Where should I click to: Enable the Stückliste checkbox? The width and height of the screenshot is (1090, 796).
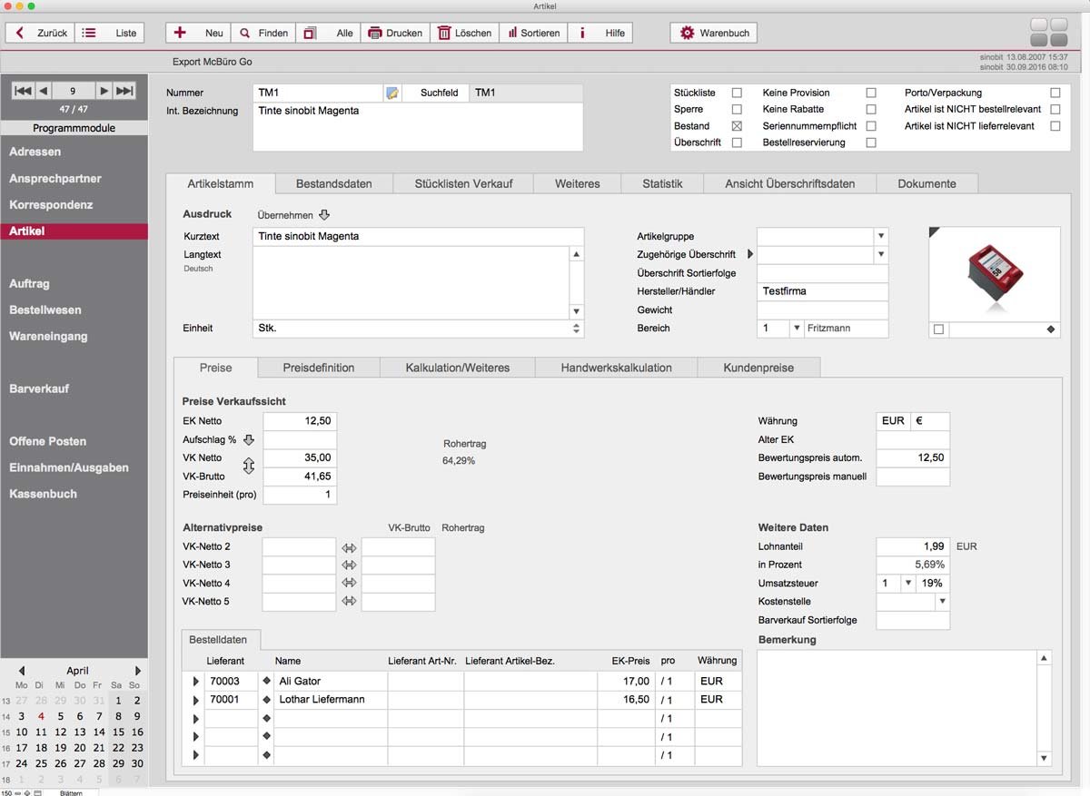[x=737, y=93]
